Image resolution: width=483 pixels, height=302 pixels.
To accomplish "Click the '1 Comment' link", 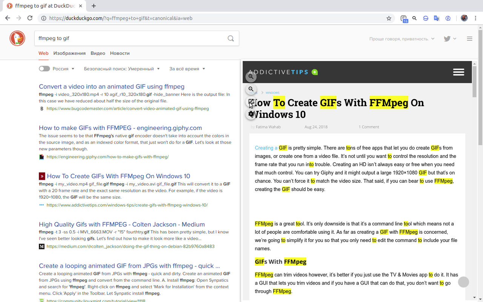I will tap(369, 127).
